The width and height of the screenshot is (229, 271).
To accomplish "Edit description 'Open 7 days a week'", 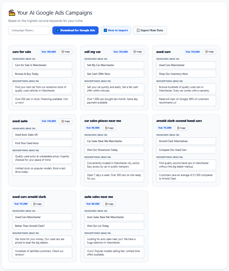I will coord(114,177).
